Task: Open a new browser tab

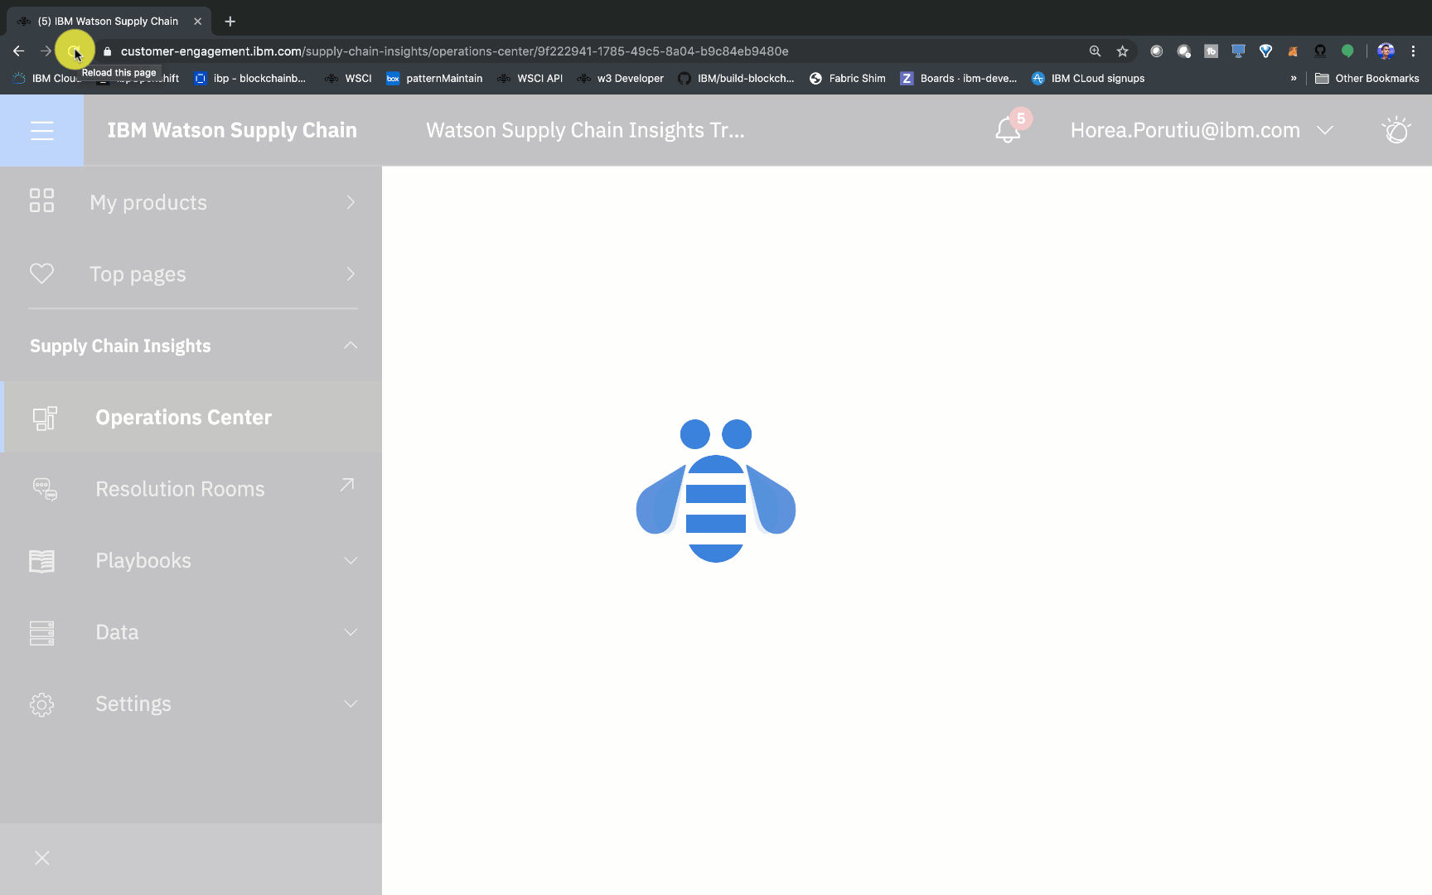Action: coord(230,22)
